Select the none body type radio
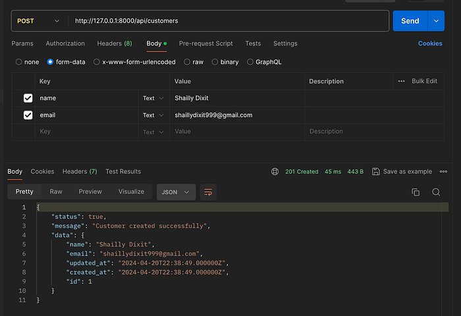 pos(19,62)
